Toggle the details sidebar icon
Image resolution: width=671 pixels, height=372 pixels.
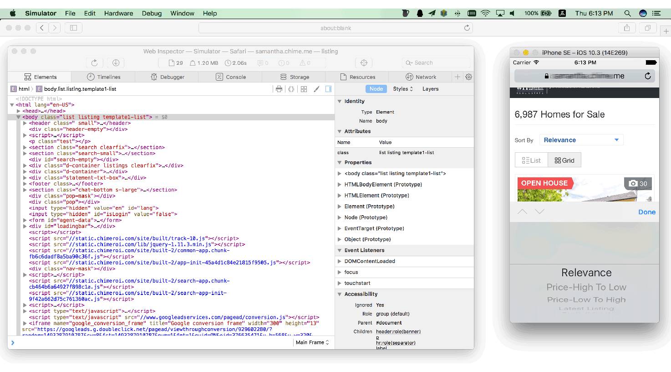pos(328,89)
